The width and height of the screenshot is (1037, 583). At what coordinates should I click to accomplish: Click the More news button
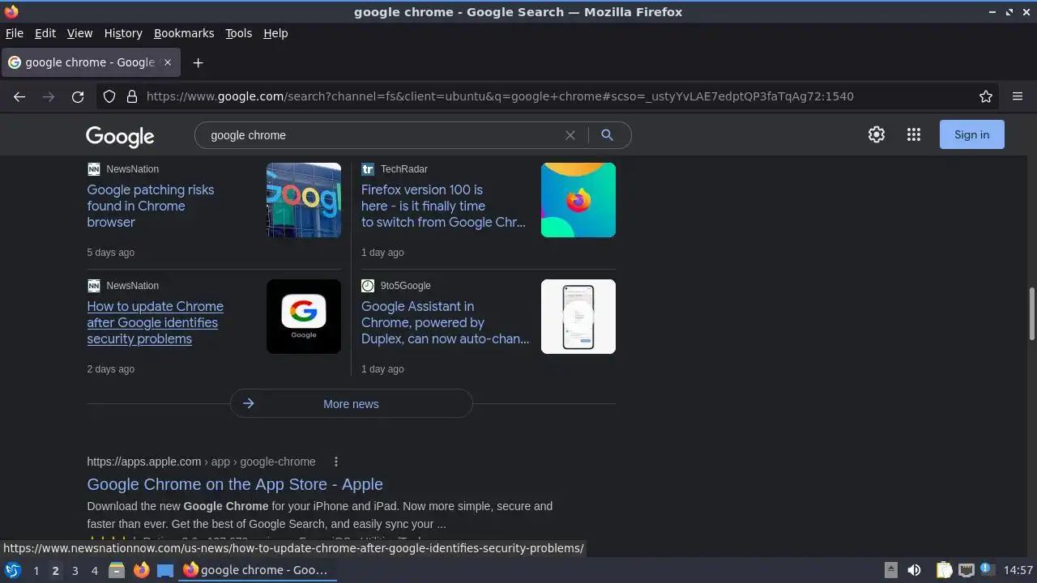click(x=351, y=403)
